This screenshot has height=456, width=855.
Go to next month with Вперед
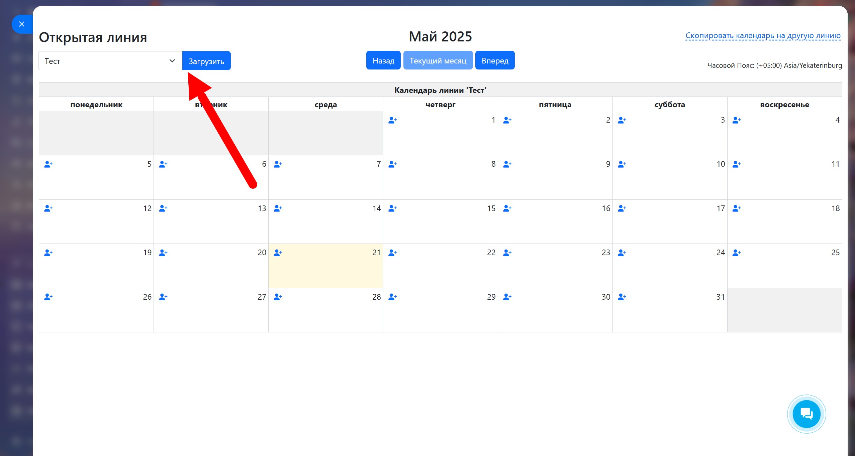[495, 60]
